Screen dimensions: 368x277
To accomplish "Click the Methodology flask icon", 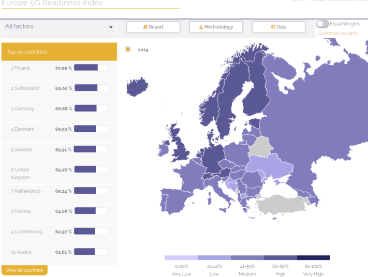I will coord(201,27).
